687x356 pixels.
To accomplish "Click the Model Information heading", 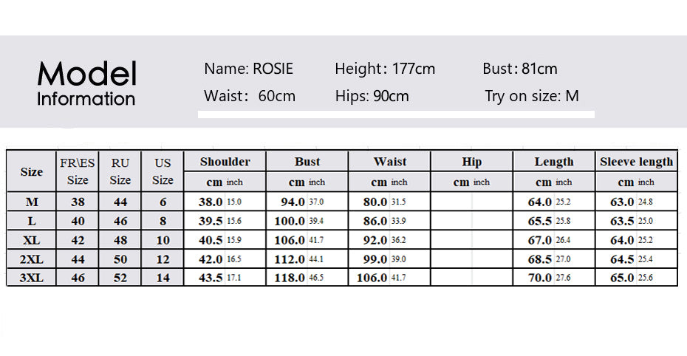I will [86, 83].
